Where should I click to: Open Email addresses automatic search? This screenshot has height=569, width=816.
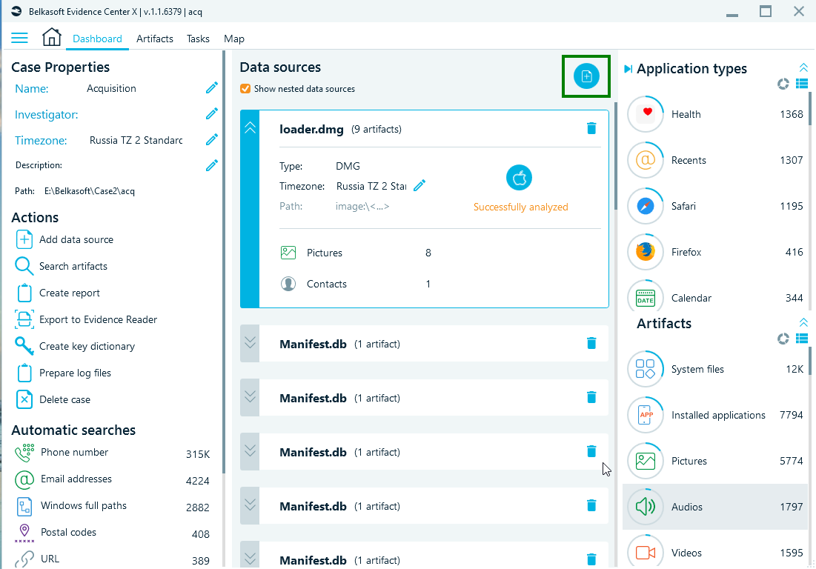click(x=113, y=479)
